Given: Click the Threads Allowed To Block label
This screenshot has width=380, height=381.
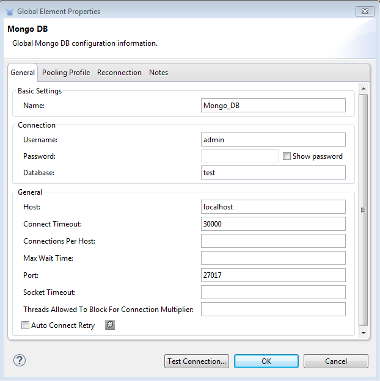Looking at the screenshot, I should click(x=108, y=310).
